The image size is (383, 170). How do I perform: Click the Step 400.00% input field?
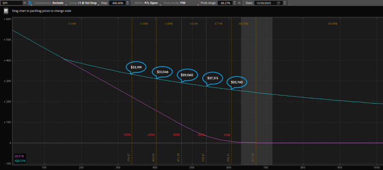tap(117, 3)
